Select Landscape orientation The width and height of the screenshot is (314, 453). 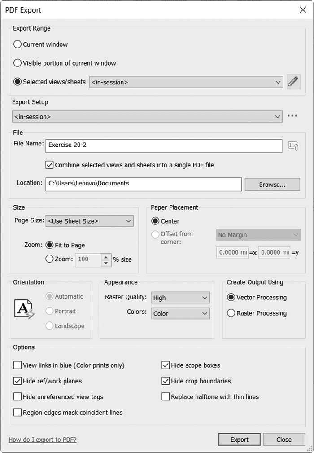tap(50, 326)
